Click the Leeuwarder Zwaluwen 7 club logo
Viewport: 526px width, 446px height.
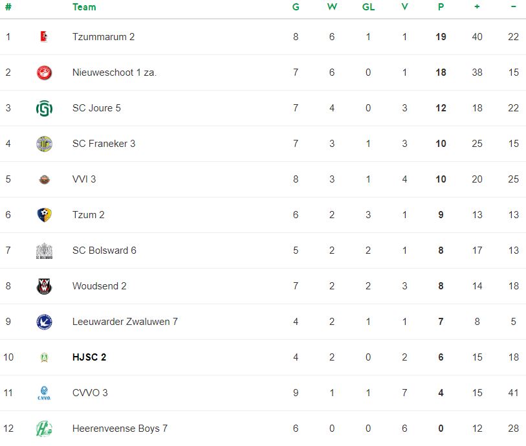(44, 322)
